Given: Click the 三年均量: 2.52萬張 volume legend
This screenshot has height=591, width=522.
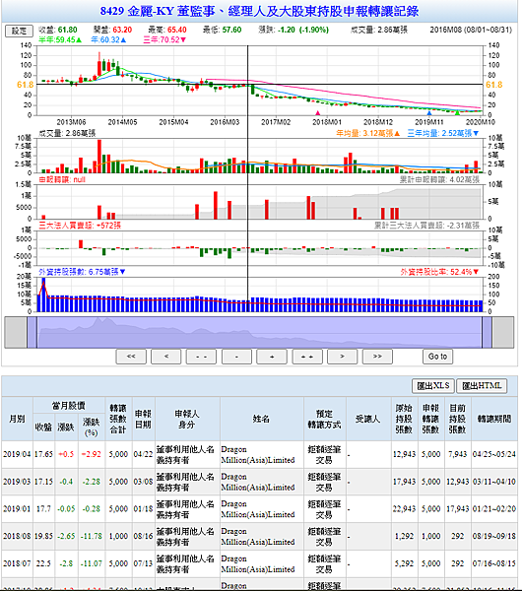Looking at the screenshot, I should (443, 133).
